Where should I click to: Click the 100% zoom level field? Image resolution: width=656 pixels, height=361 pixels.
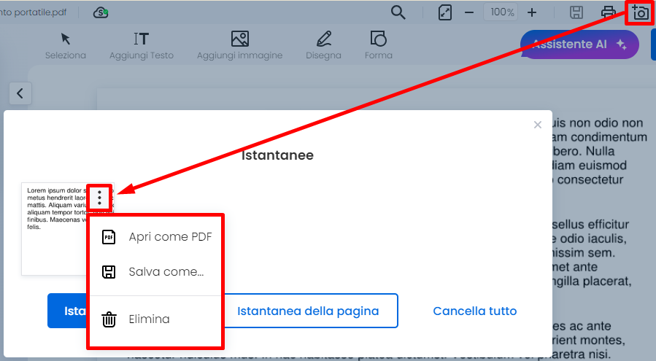point(502,12)
